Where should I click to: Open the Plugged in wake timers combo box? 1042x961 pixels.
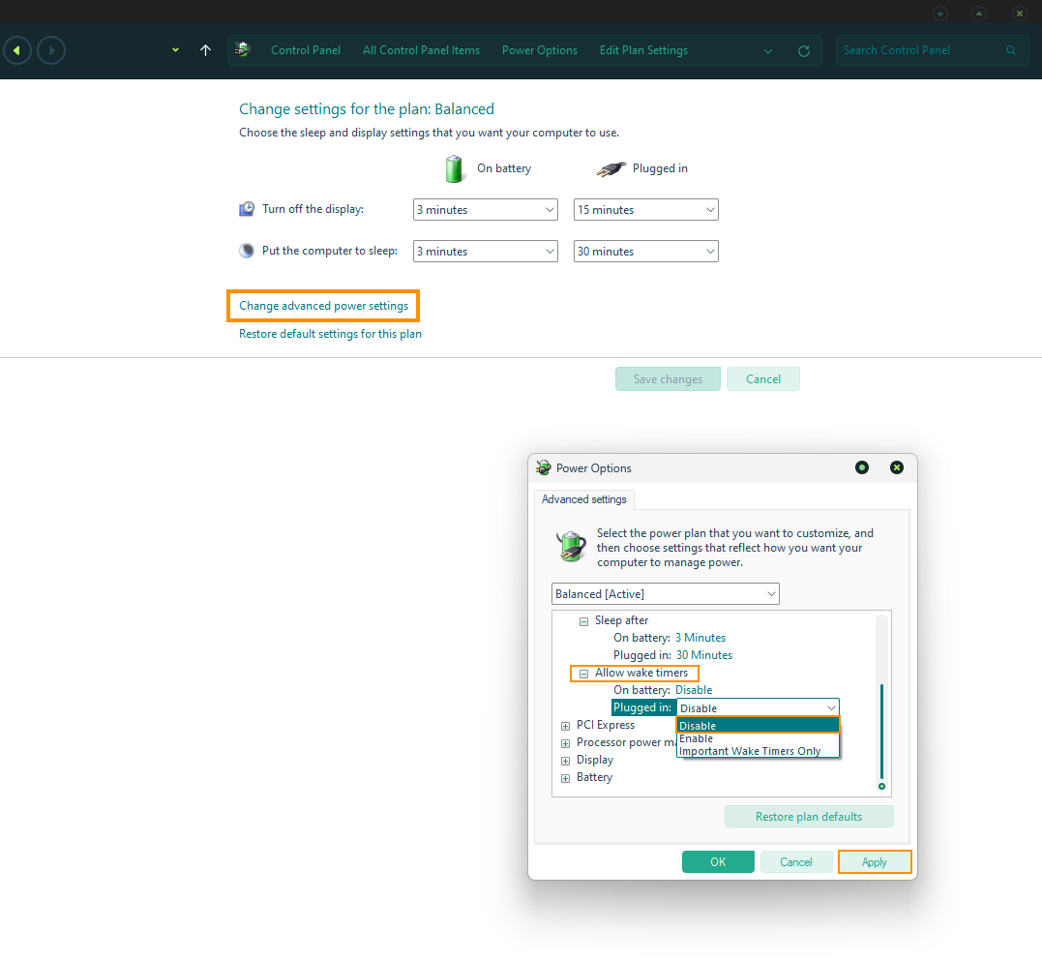click(758, 707)
